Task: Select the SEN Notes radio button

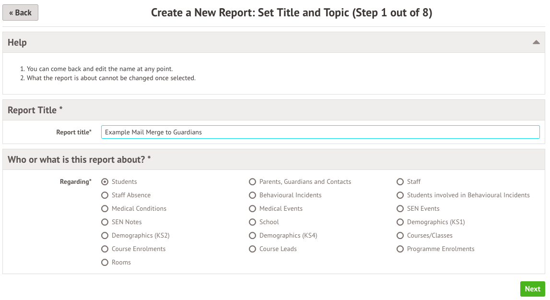Action: [x=105, y=222]
